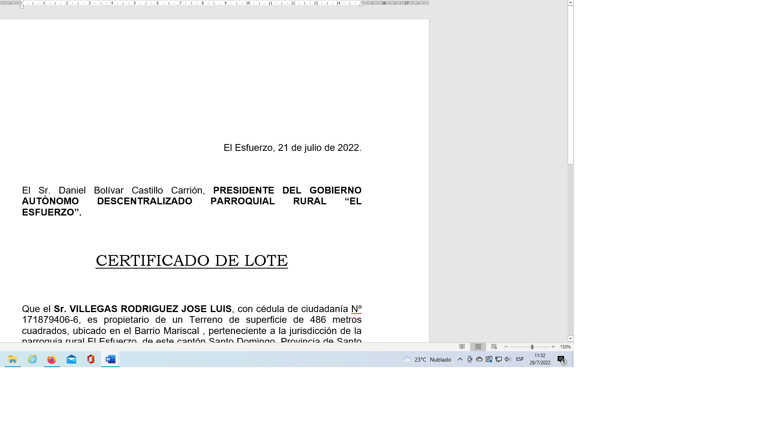Viewport: 767px width, 431px height.
Task: Open the ESP language input selector
Action: (520, 360)
